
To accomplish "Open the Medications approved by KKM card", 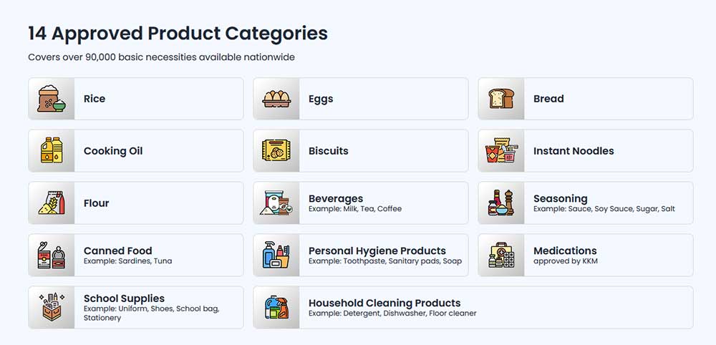I will click(x=586, y=255).
